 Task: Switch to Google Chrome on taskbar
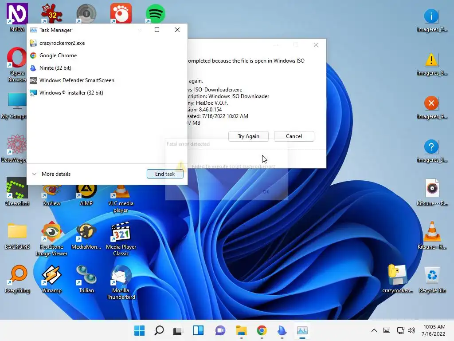point(262,330)
